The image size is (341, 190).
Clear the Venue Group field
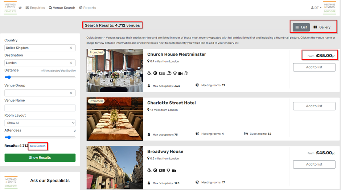pos(71,93)
